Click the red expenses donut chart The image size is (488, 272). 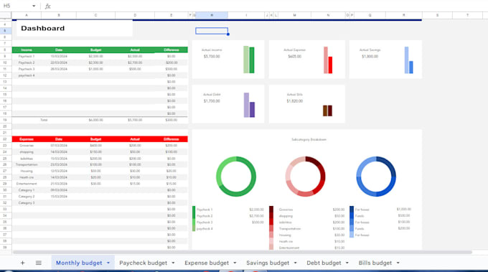tap(306, 177)
